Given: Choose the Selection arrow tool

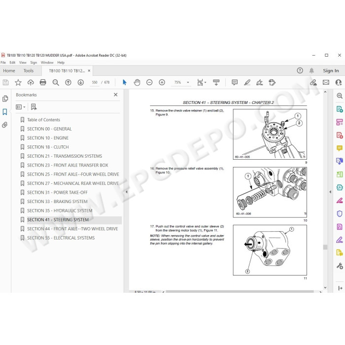Looking at the screenshot, I should tap(125, 82).
